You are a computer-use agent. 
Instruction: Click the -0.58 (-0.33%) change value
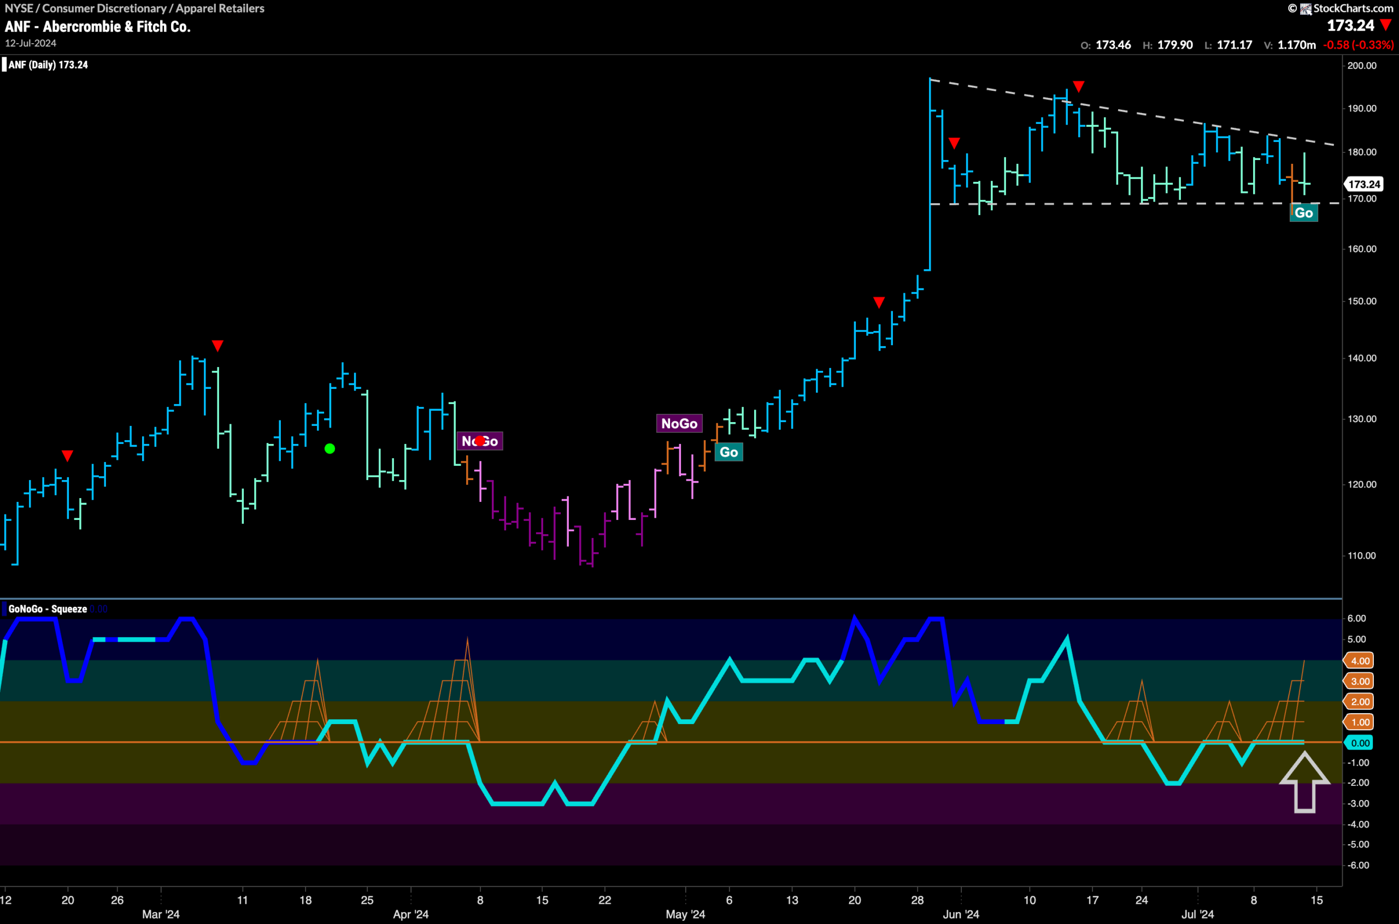click(1359, 45)
